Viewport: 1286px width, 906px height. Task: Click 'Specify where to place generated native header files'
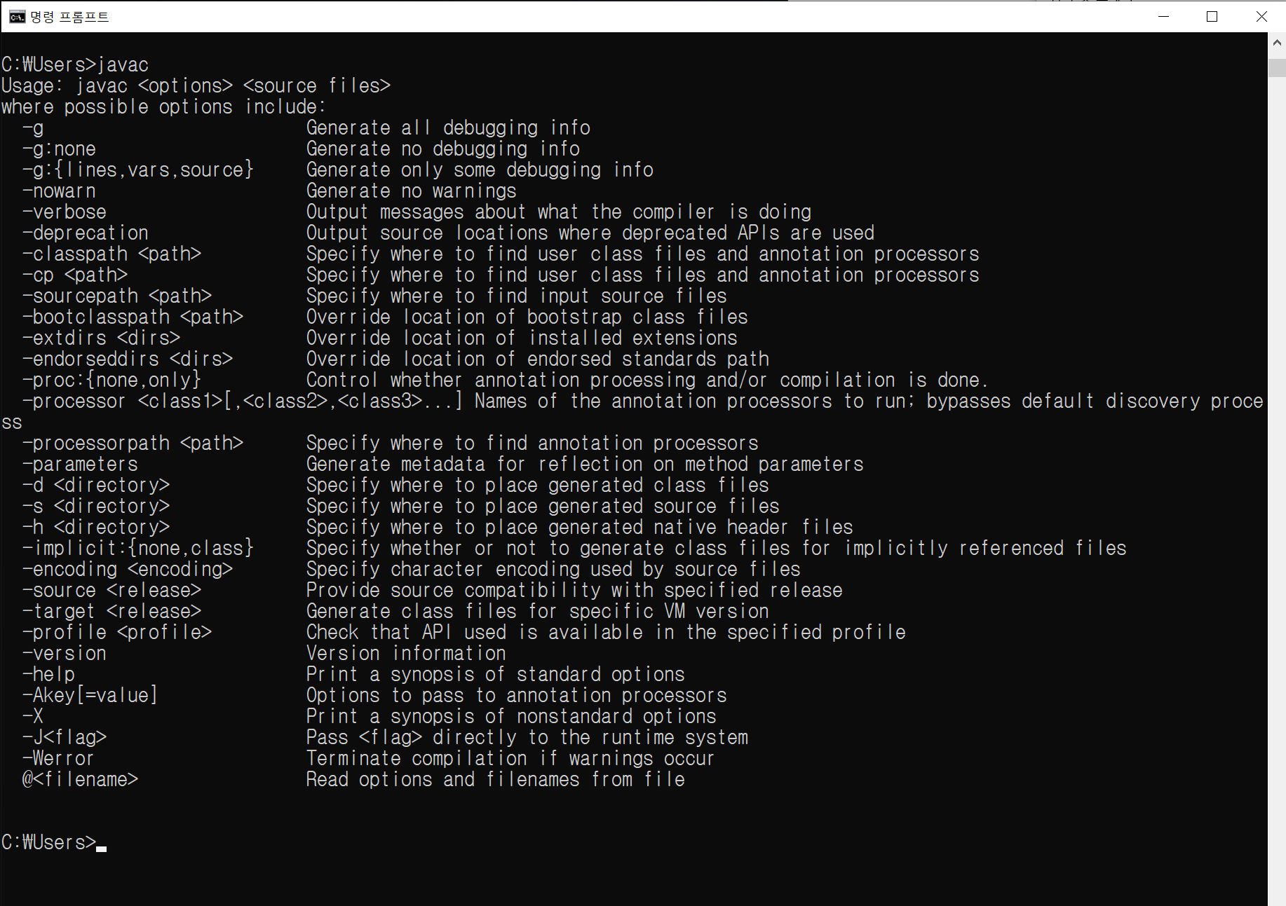pyautogui.click(x=580, y=528)
